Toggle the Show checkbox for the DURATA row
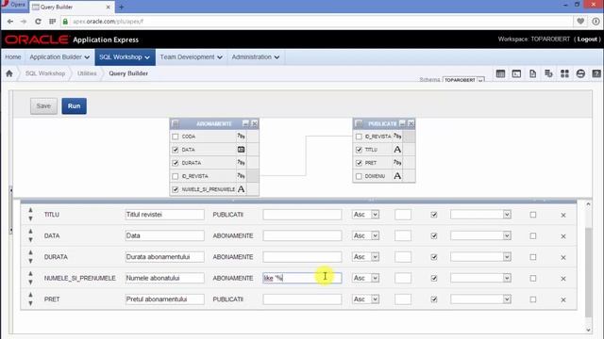604x339 pixels. coord(434,257)
